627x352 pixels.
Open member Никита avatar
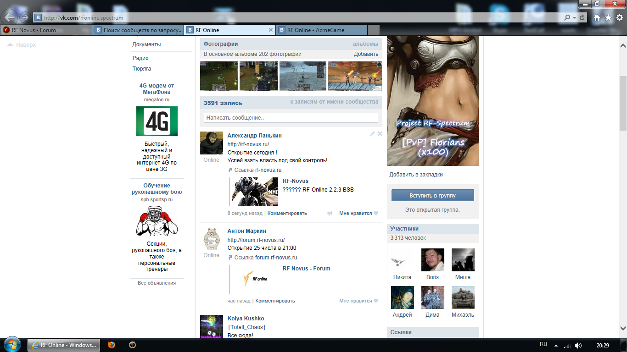402,260
